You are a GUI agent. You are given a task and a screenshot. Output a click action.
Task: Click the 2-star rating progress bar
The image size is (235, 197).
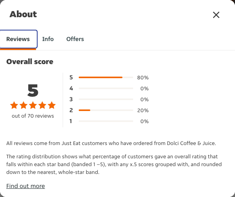(x=106, y=110)
